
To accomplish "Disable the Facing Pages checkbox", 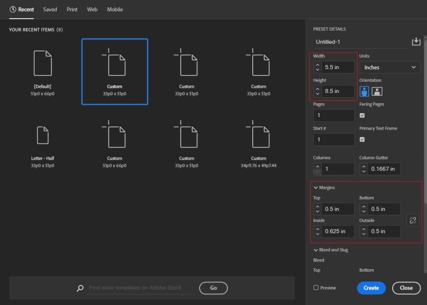I will tap(362, 115).
